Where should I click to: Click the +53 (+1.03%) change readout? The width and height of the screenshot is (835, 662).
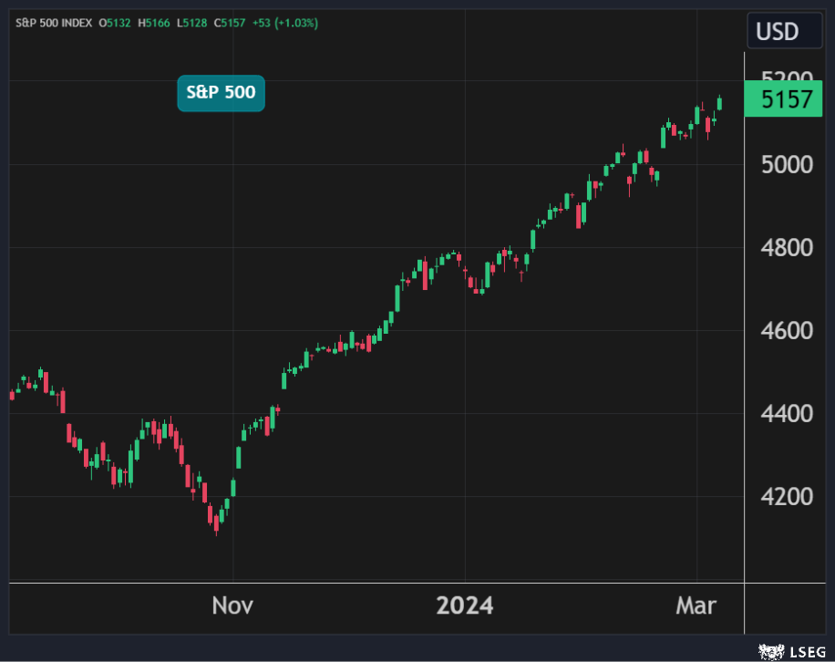pos(286,23)
